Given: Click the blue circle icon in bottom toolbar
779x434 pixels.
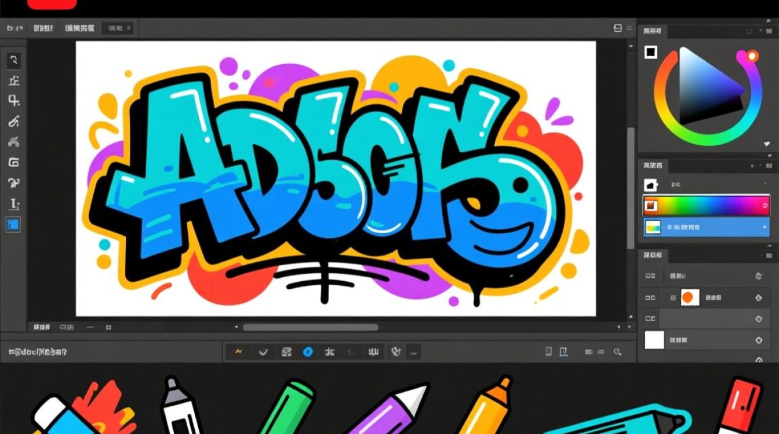Looking at the screenshot, I should pyautogui.click(x=308, y=351).
